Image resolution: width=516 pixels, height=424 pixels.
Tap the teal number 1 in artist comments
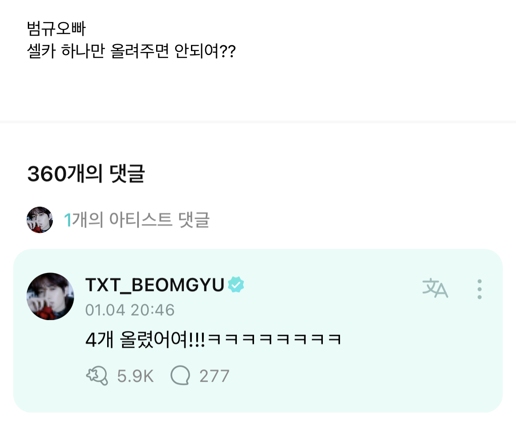tap(68, 220)
